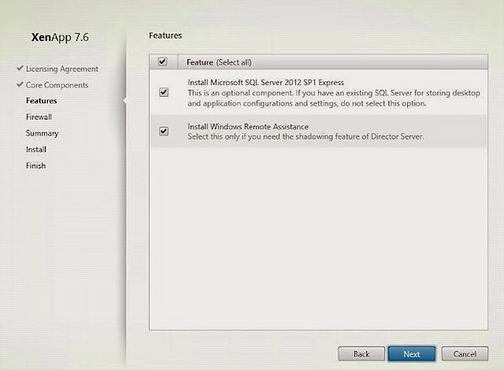Click the Feature (Select all) header text
504x370 pixels.
[x=220, y=62]
